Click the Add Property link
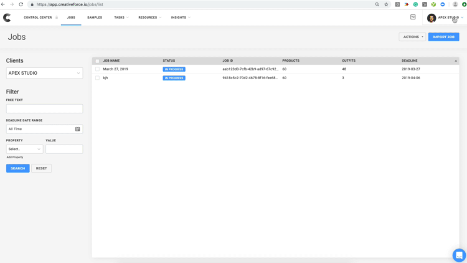The height and width of the screenshot is (263, 467). point(15,157)
